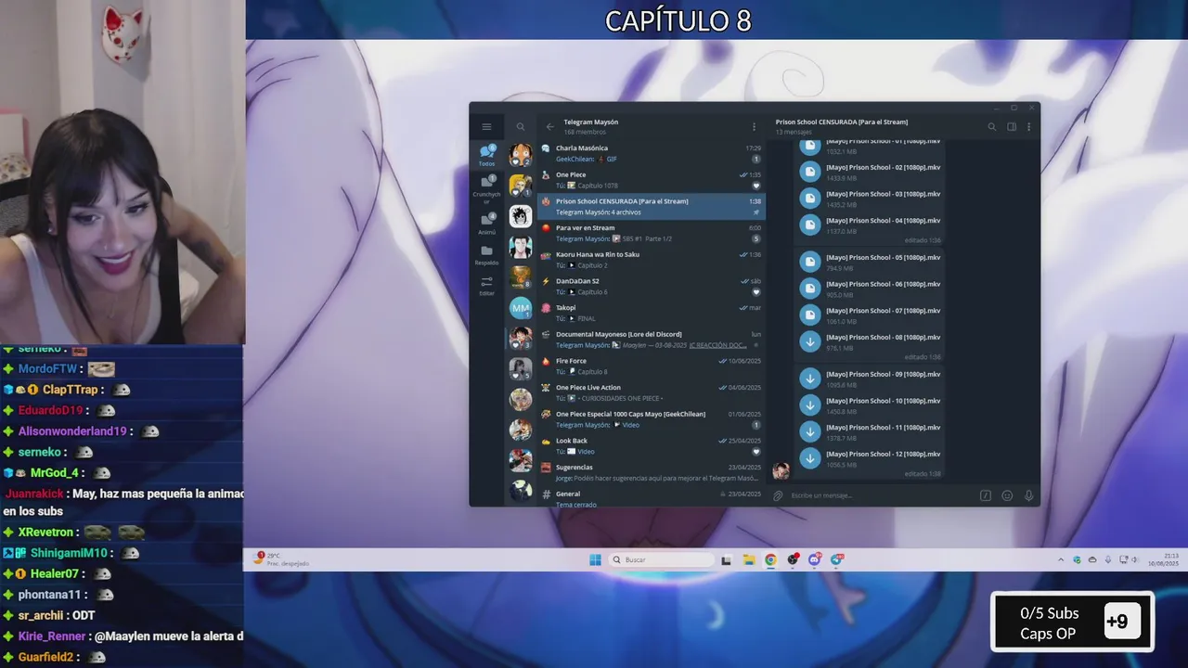Image resolution: width=1188 pixels, height=668 pixels.
Task: Open the Telegram Maysón three-dot options menu
Action: [x=754, y=127]
